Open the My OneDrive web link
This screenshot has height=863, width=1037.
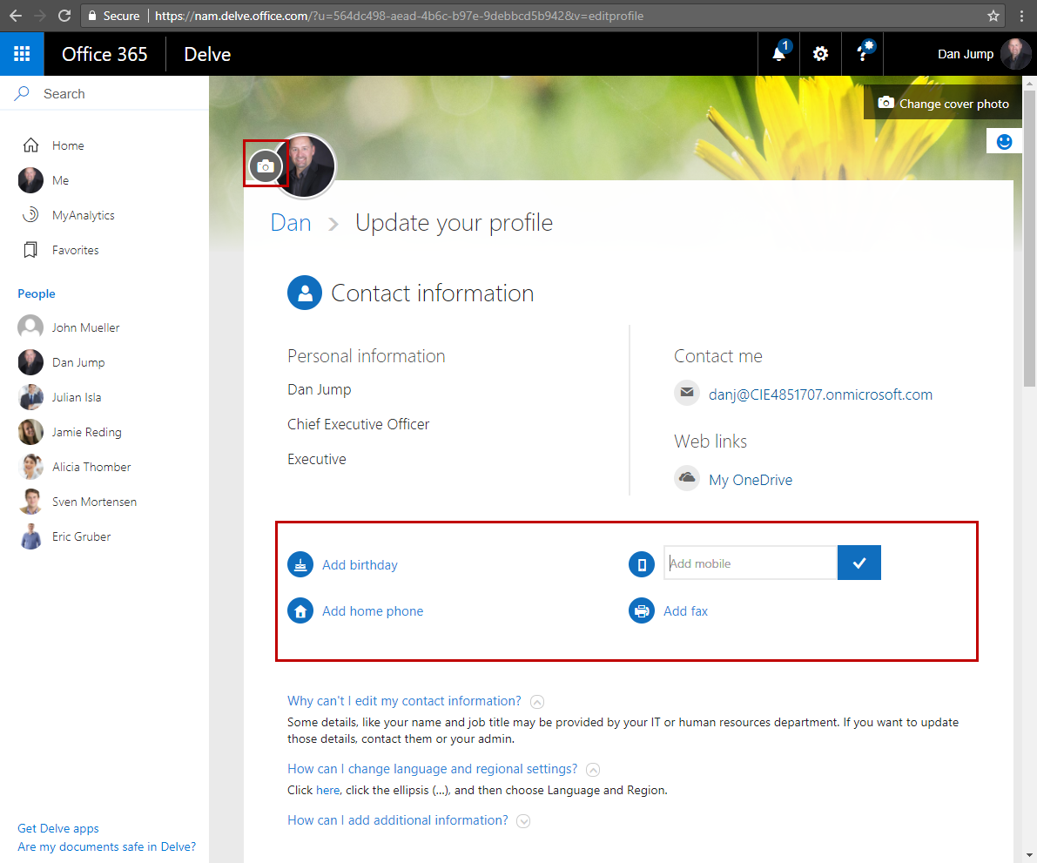[x=751, y=480]
